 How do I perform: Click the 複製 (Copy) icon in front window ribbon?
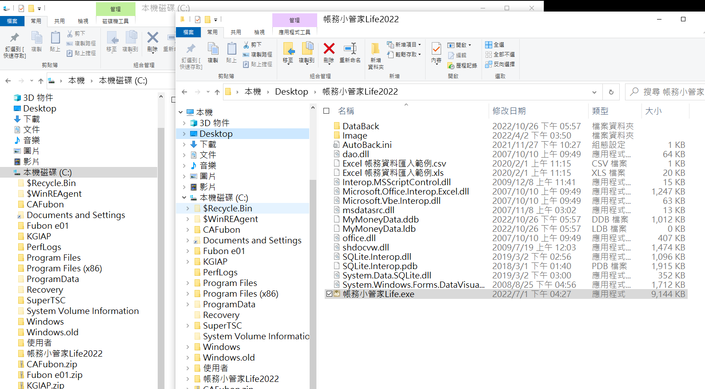coord(213,52)
